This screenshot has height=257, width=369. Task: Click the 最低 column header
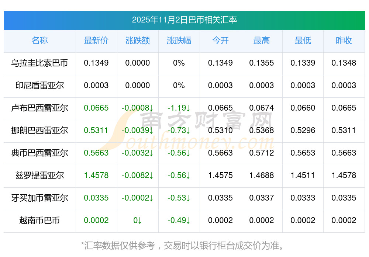[303, 41]
